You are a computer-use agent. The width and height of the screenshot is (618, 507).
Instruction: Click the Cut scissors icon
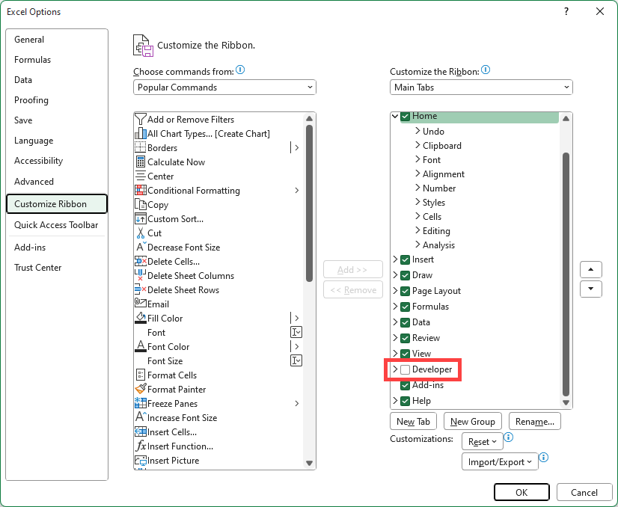click(x=141, y=233)
